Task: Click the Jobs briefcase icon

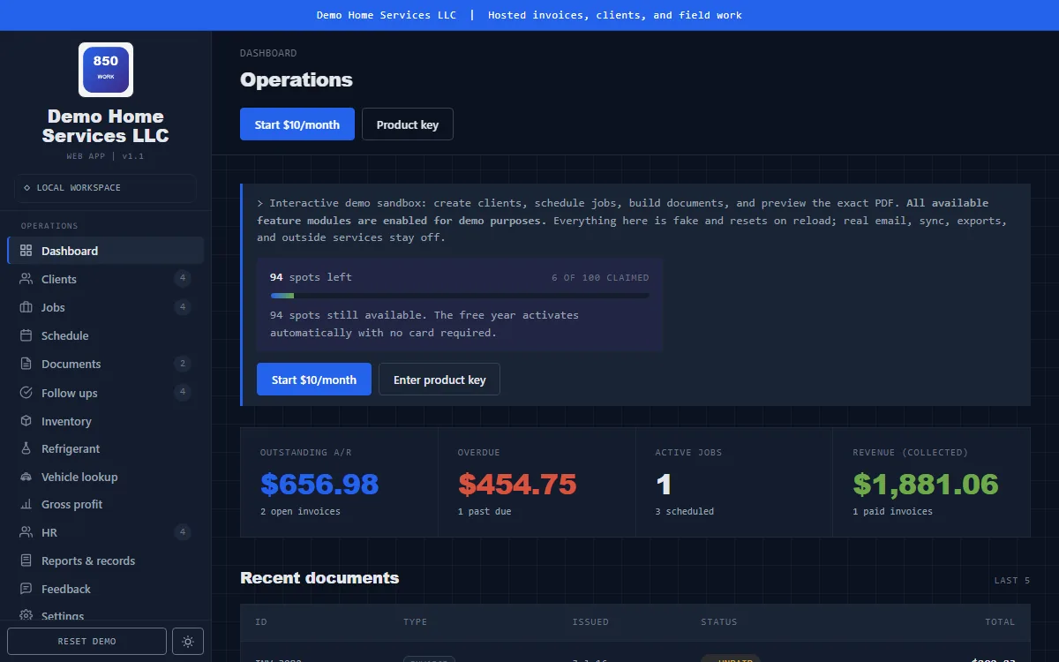Action: pyautogui.click(x=26, y=307)
